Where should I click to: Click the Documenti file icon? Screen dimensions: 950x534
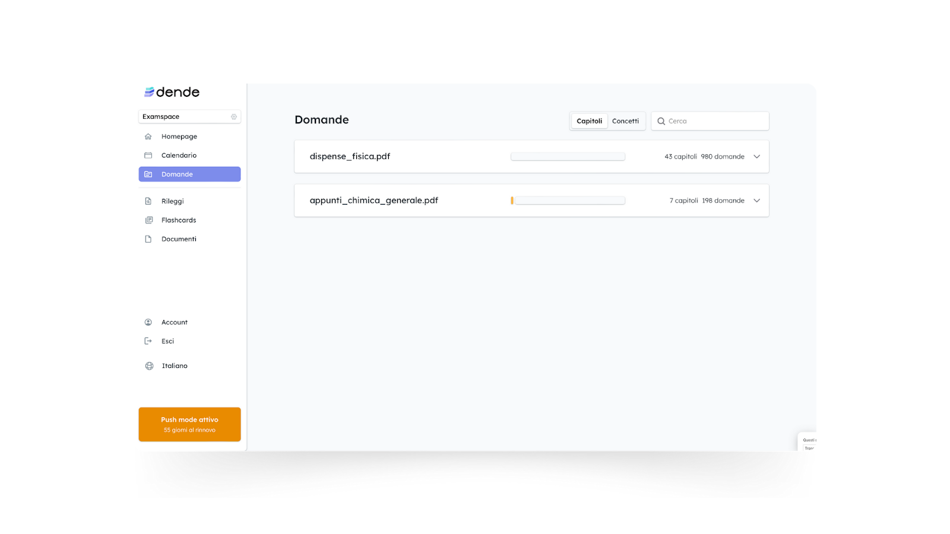[148, 239]
